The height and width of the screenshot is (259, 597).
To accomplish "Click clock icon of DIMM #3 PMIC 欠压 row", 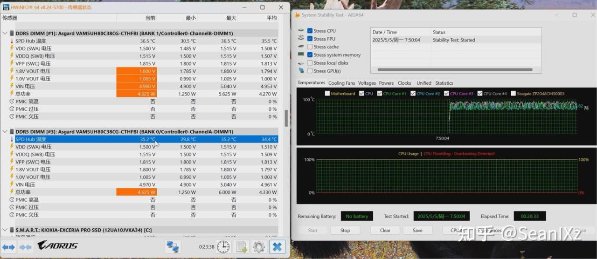I will 12,215.
